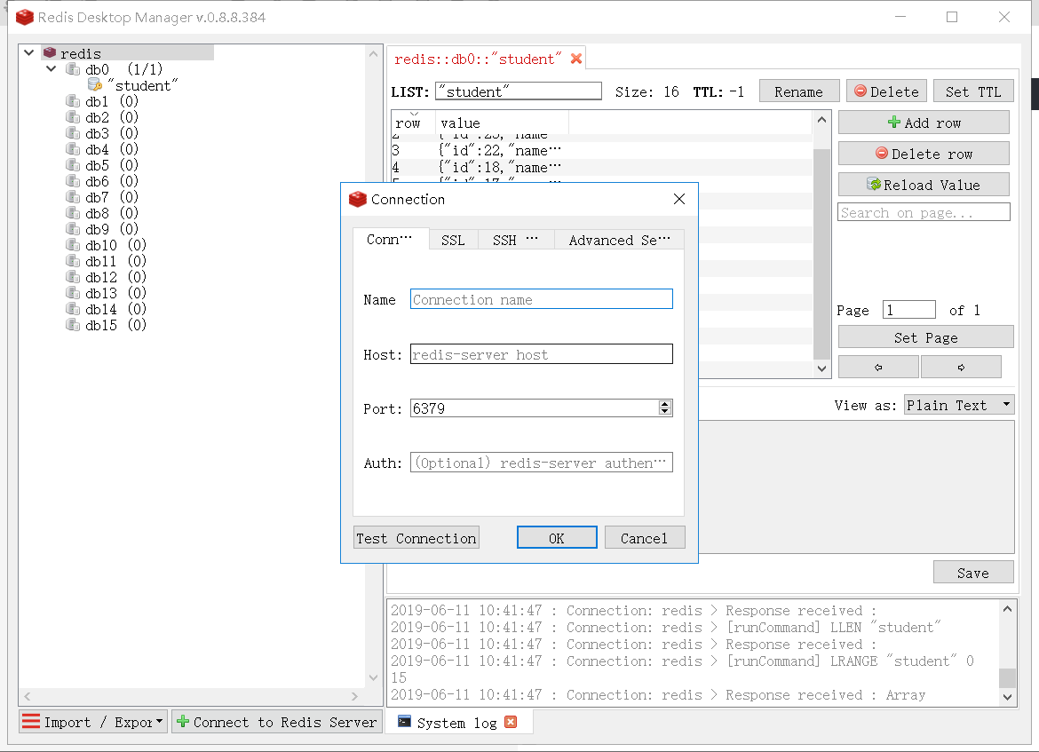Select the Connection tab in dialog

[x=390, y=239]
